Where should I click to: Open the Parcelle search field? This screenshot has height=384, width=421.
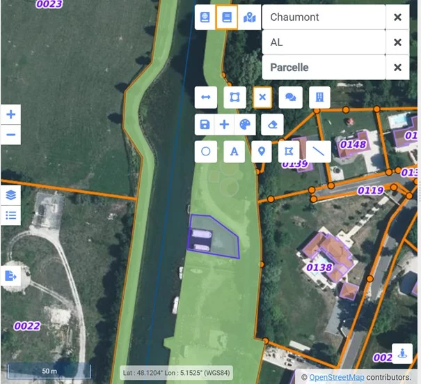(324, 68)
